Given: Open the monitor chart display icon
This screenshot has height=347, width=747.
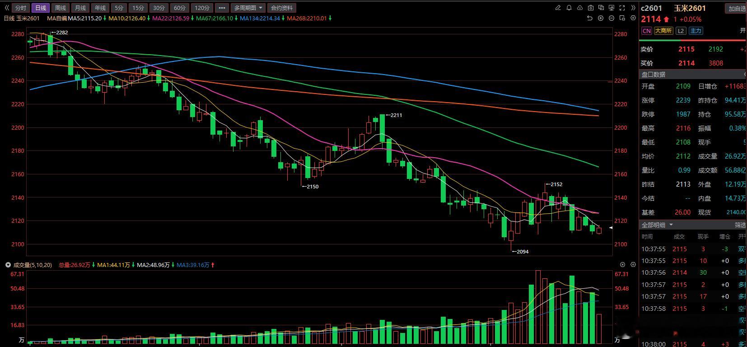Looking at the screenshot, I should 612,8.
